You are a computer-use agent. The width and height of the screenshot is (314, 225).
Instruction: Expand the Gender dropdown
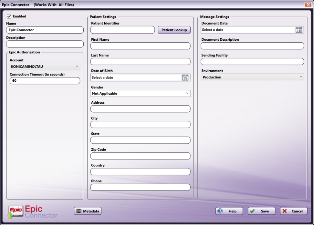tap(141, 94)
